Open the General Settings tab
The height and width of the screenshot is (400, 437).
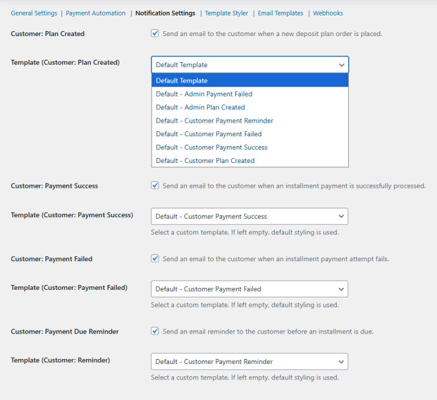(34, 13)
